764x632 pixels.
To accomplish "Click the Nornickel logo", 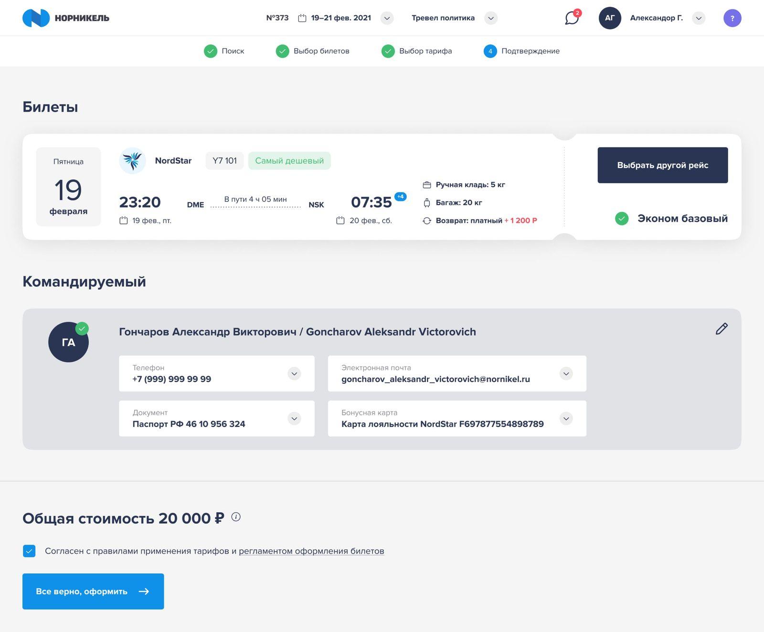I will pyautogui.click(x=66, y=18).
